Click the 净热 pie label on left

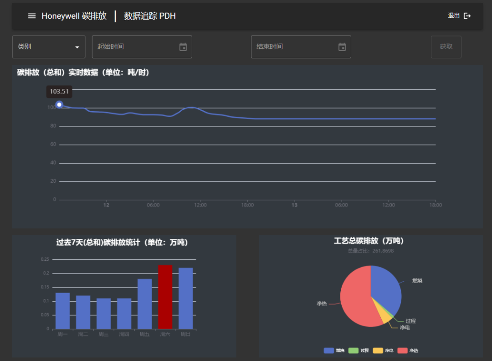[322, 304]
